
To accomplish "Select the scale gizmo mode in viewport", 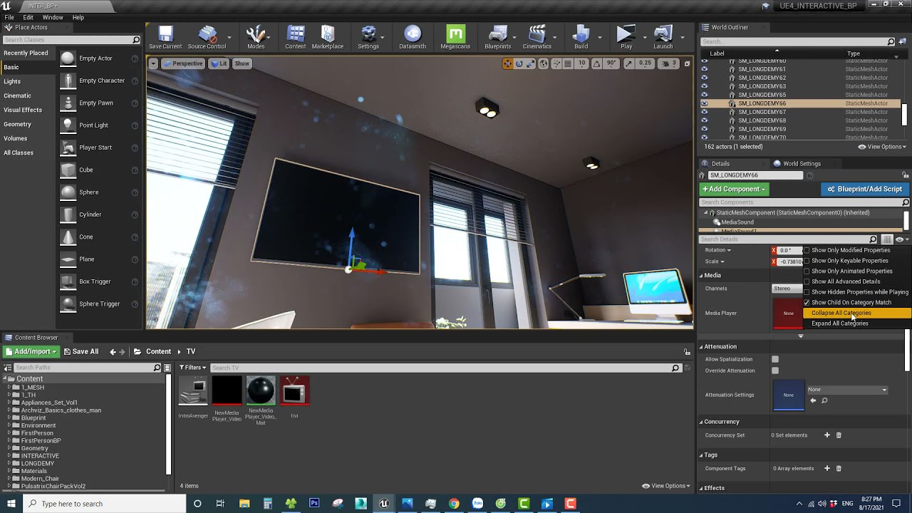I will pyautogui.click(x=531, y=63).
